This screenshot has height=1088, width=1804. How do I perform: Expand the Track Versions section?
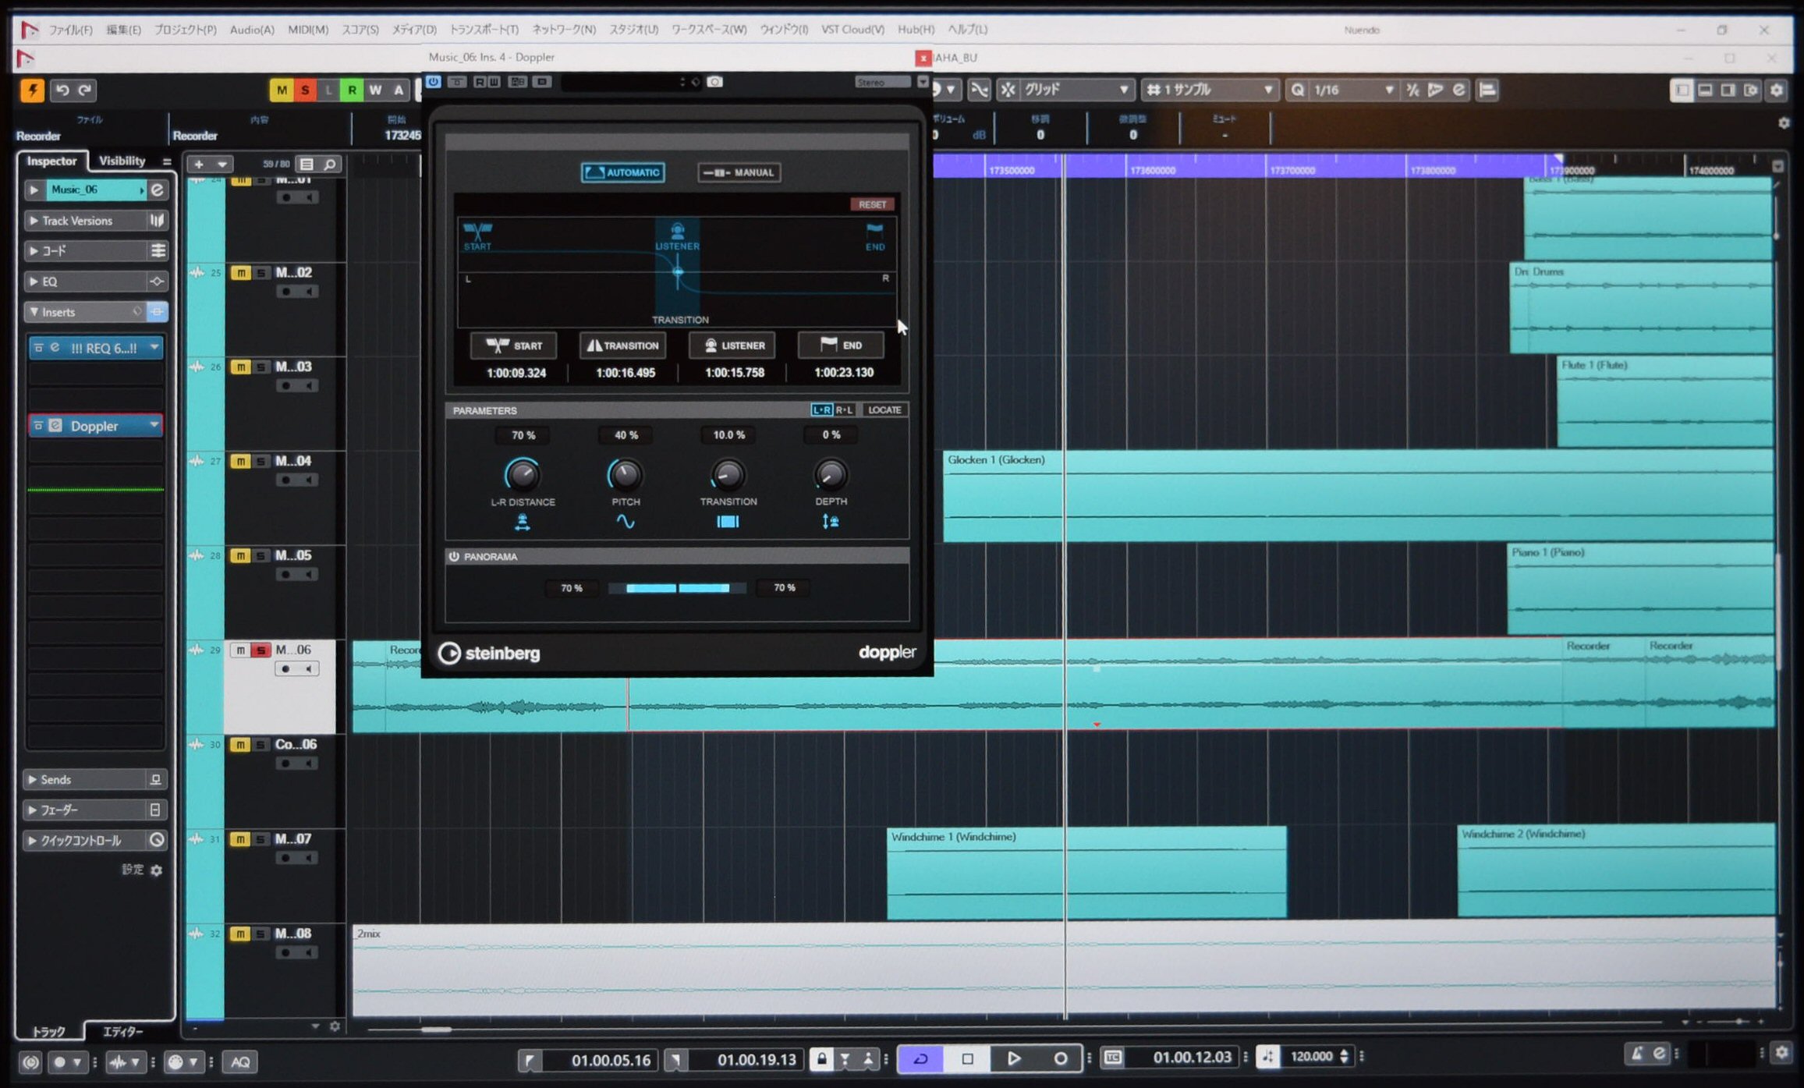(34, 221)
